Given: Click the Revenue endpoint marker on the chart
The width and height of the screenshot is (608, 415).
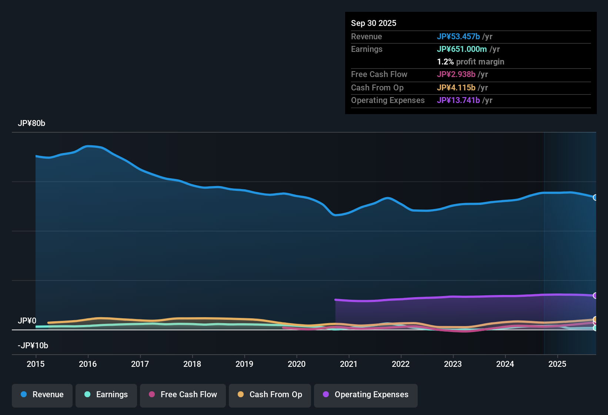Looking at the screenshot, I should pyautogui.click(x=595, y=197).
